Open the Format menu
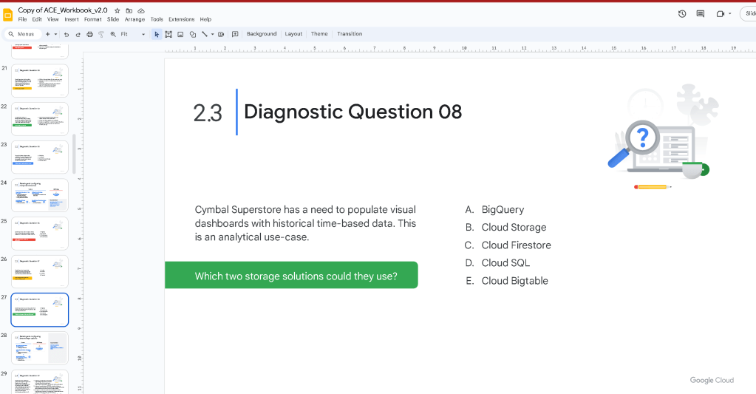Viewport: 756px width, 394px height. tap(92, 19)
